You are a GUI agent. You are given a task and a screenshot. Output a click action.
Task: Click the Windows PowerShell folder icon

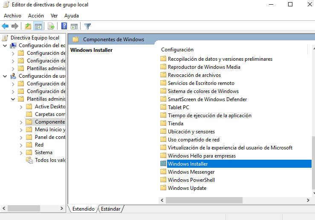click(163, 180)
